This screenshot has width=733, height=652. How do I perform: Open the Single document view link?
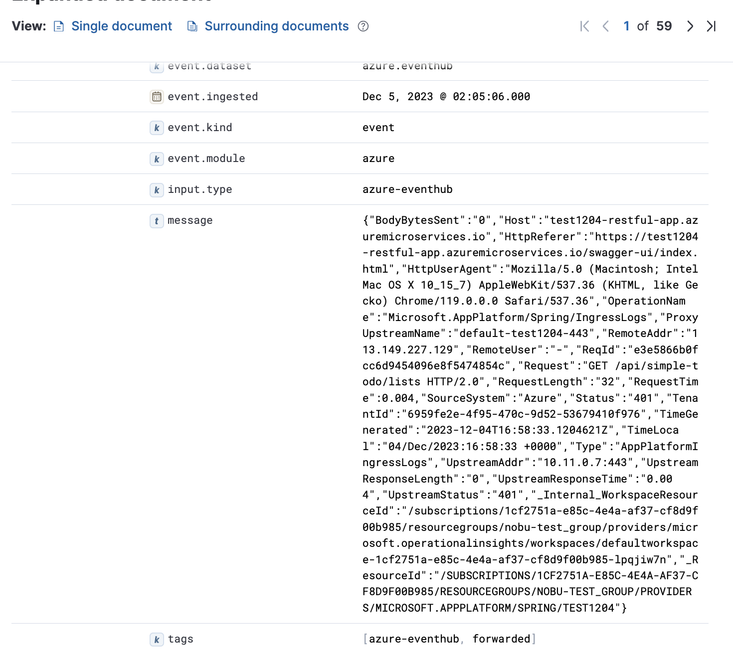pos(122,26)
